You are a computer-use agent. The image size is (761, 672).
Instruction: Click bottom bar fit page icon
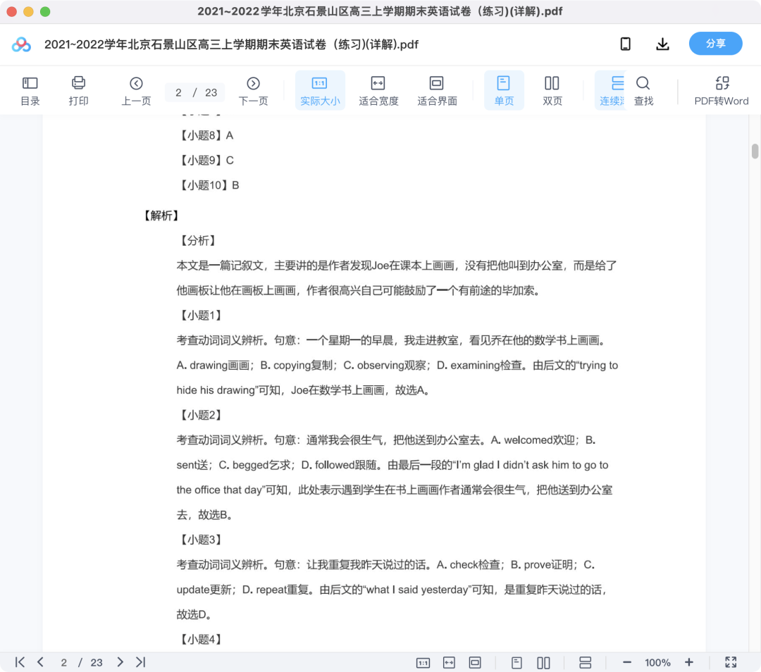point(475,663)
